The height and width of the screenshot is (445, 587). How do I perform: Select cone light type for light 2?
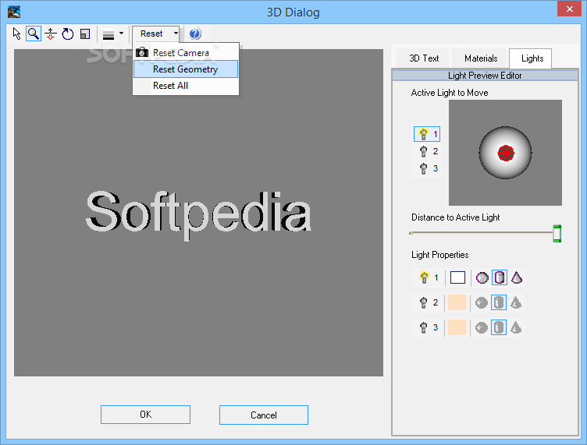[516, 302]
